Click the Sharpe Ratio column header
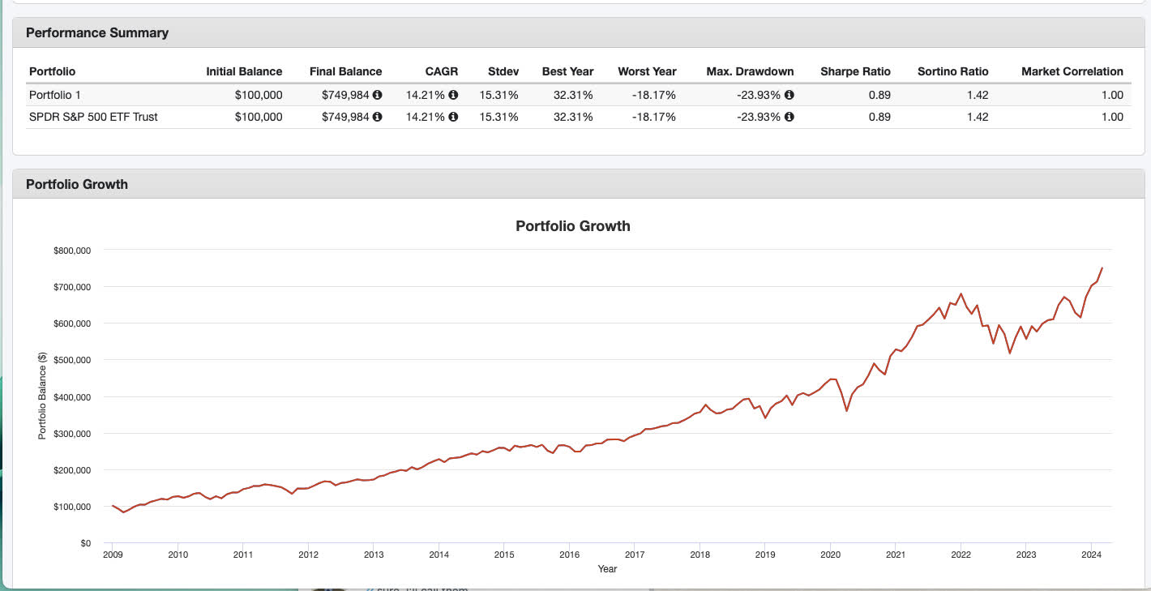The width and height of the screenshot is (1151, 591). pos(855,71)
